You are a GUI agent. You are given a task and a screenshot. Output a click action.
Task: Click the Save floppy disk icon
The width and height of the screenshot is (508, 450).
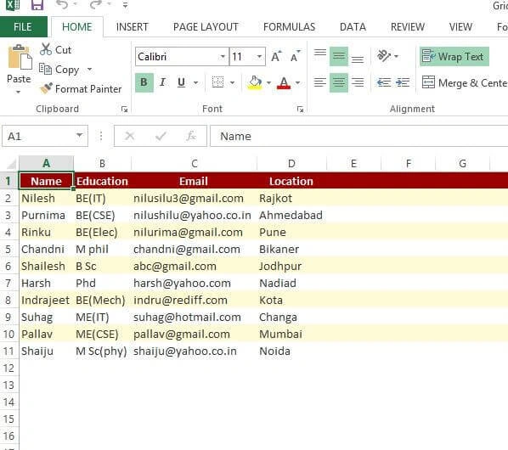click(37, 5)
